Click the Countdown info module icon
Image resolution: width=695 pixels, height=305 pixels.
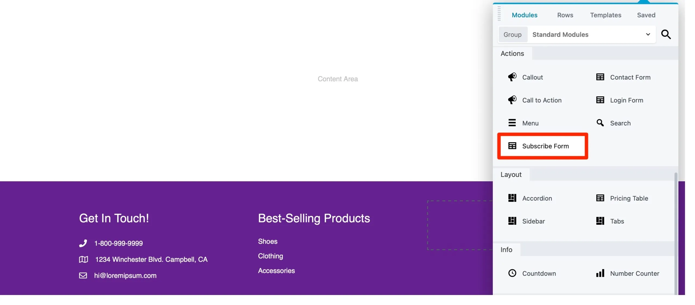point(512,273)
